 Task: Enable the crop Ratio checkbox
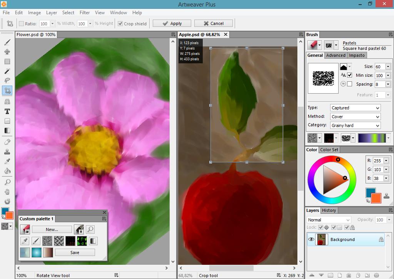point(22,23)
